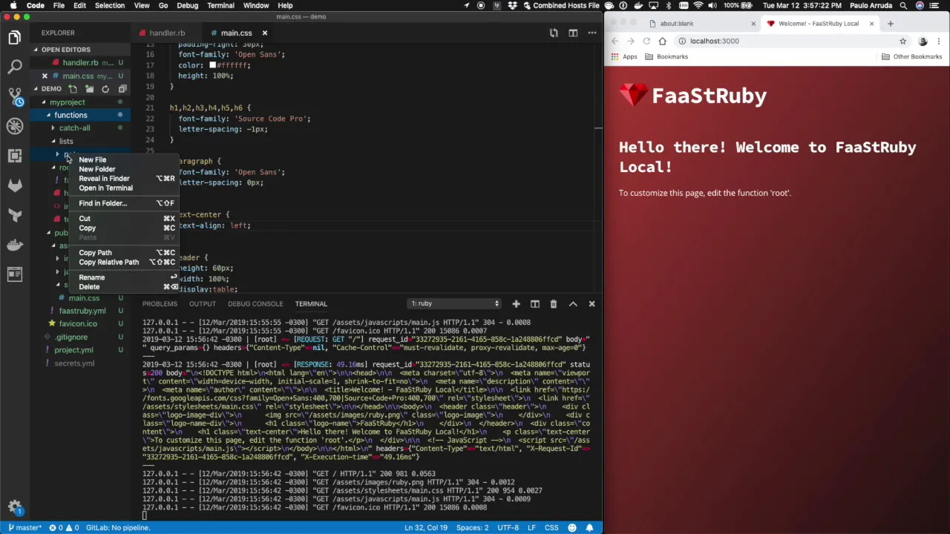The image size is (950, 534).
Task: Open the Debug view (crossed bug icon)
Action: (15, 126)
